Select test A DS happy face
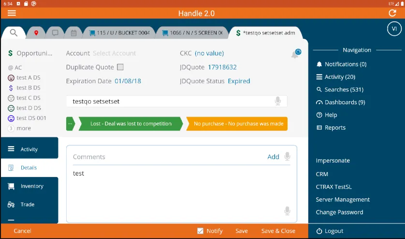The width and height of the screenshot is (405, 239). pos(24,77)
